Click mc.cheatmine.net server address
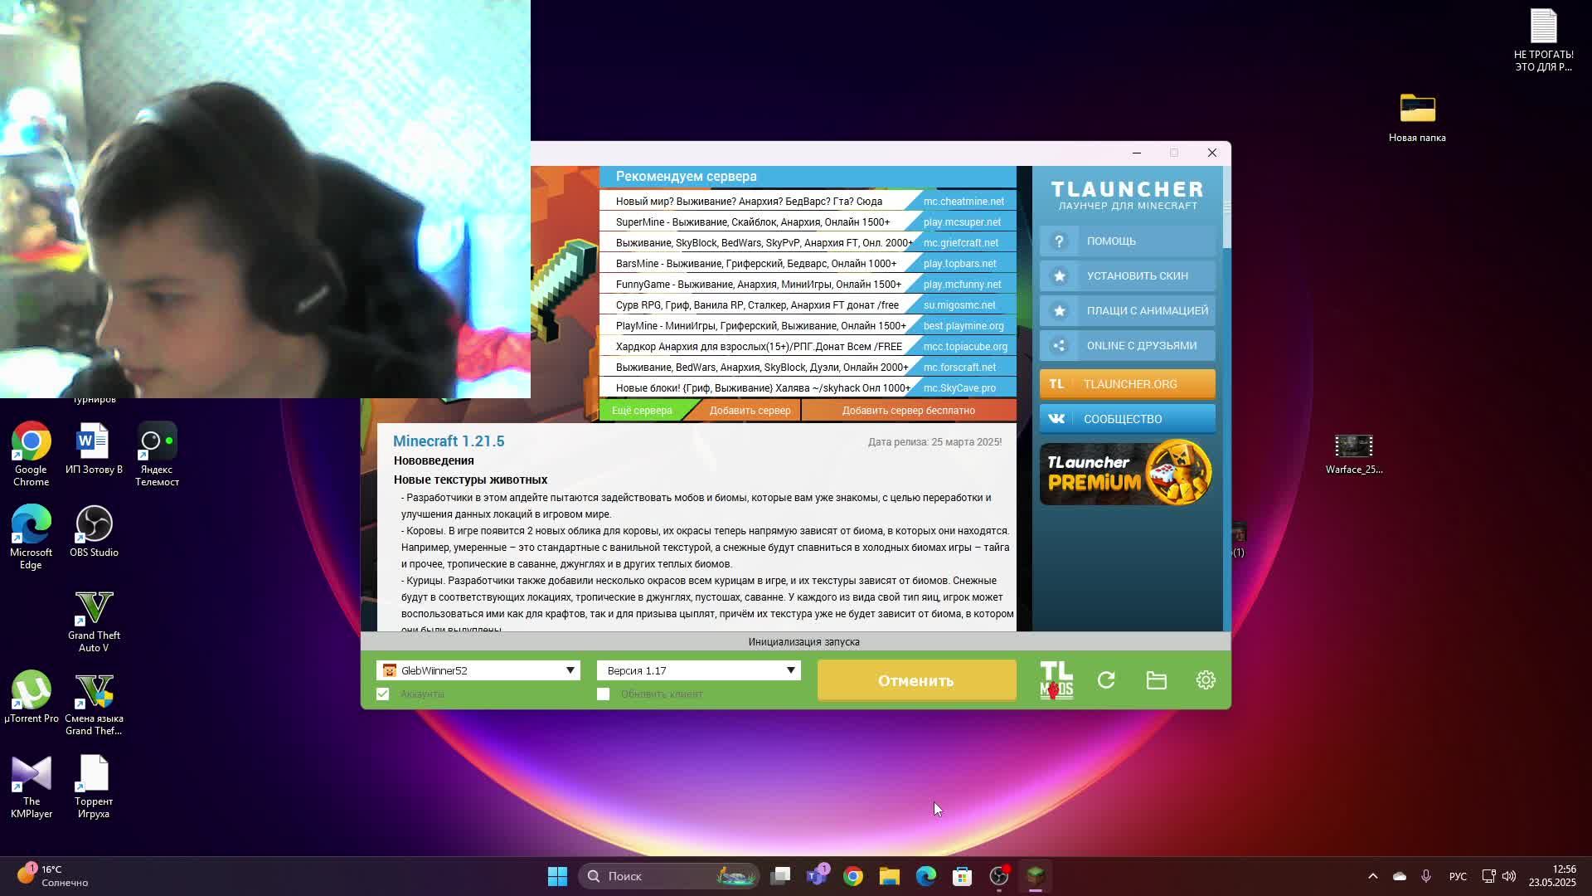This screenshot has width=1592, height=896. click(x=963, y=201)
